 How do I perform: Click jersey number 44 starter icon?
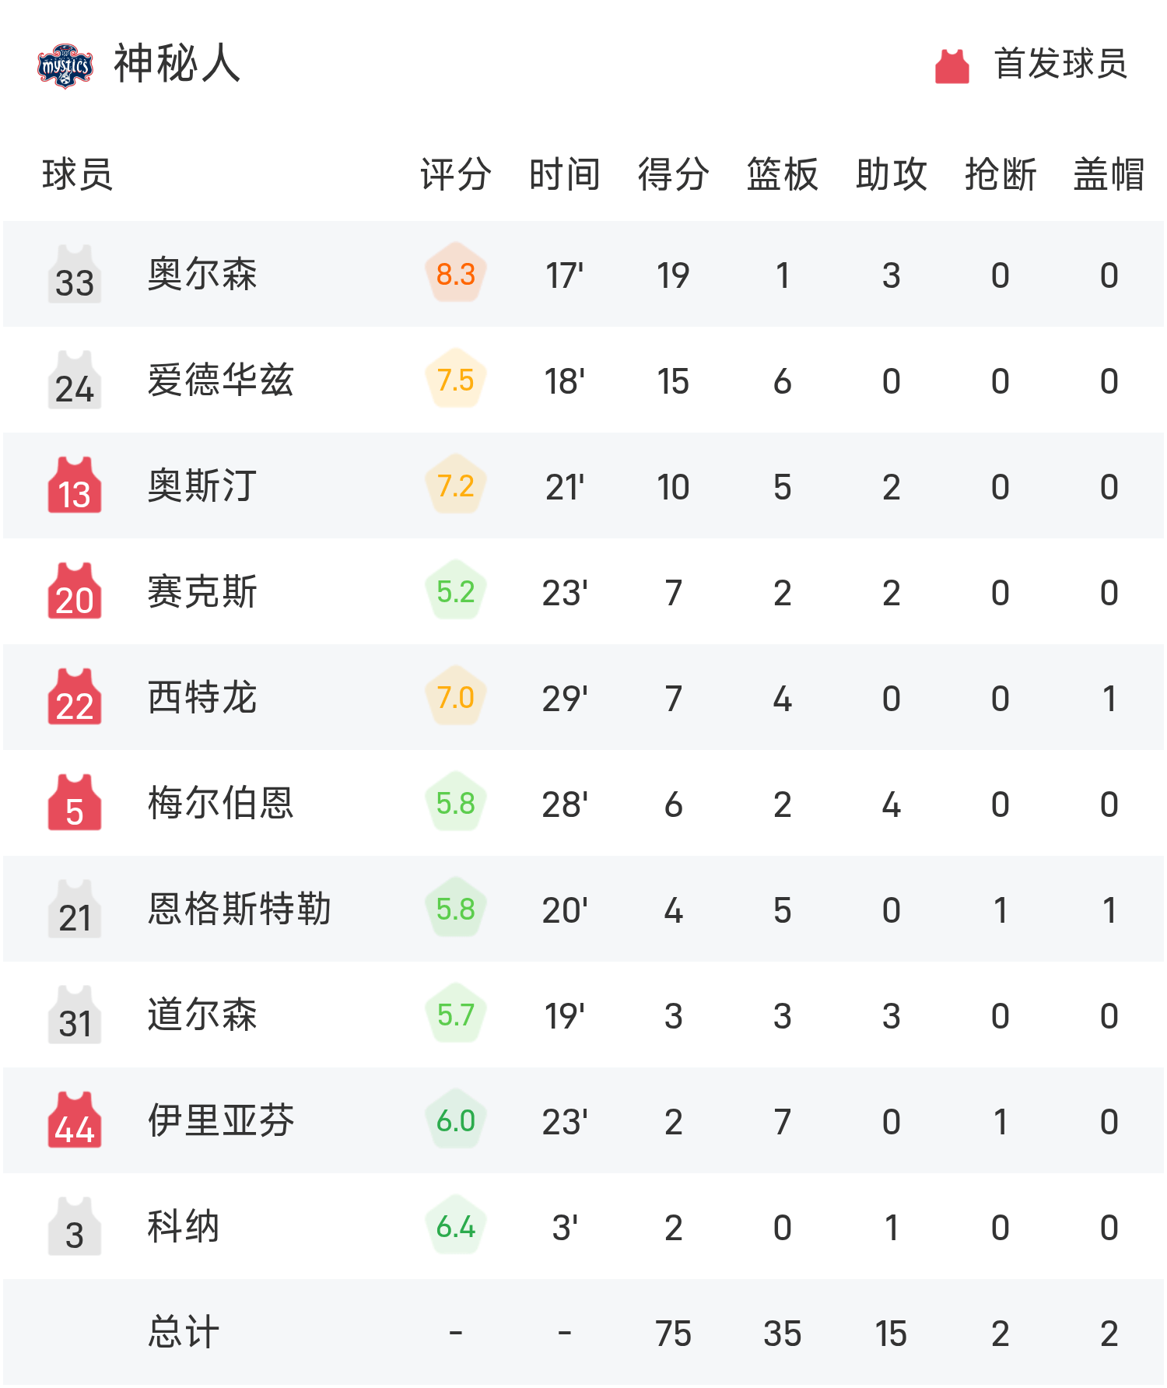pos(74,1121)
